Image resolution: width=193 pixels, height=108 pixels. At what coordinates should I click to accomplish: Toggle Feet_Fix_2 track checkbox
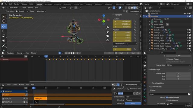pyautogui.click(x=24, y=102)
